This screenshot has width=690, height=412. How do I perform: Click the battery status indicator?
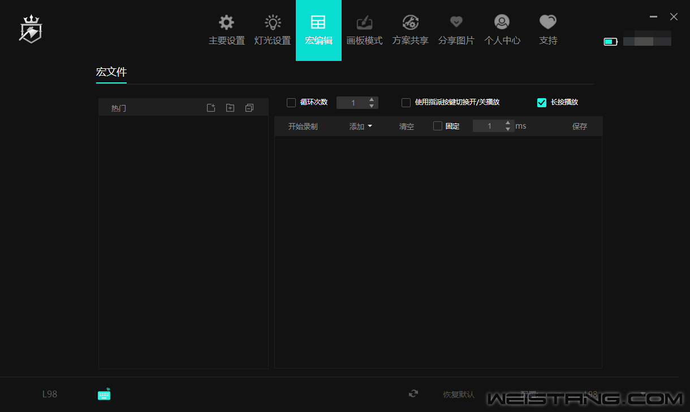610,42
